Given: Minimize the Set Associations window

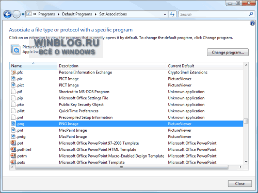Looking at the screenshot, I should point(230,3).
